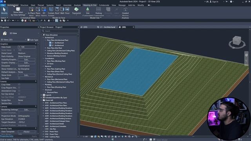Click the Edit Type grid icon

point(29,40)
